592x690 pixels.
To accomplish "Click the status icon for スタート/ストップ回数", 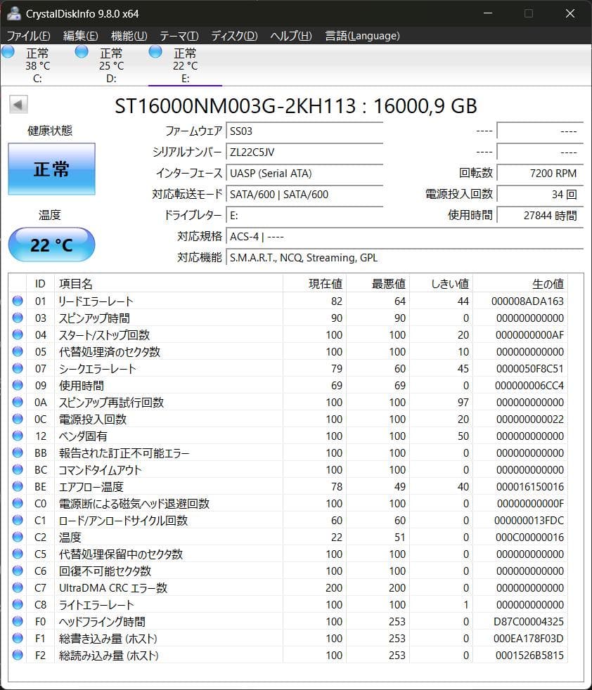I will [x=18, y=334].
